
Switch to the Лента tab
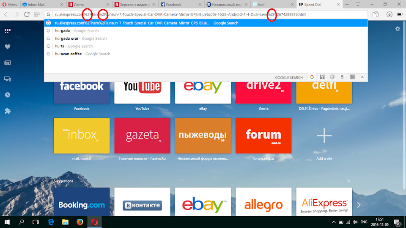point(88,5)
